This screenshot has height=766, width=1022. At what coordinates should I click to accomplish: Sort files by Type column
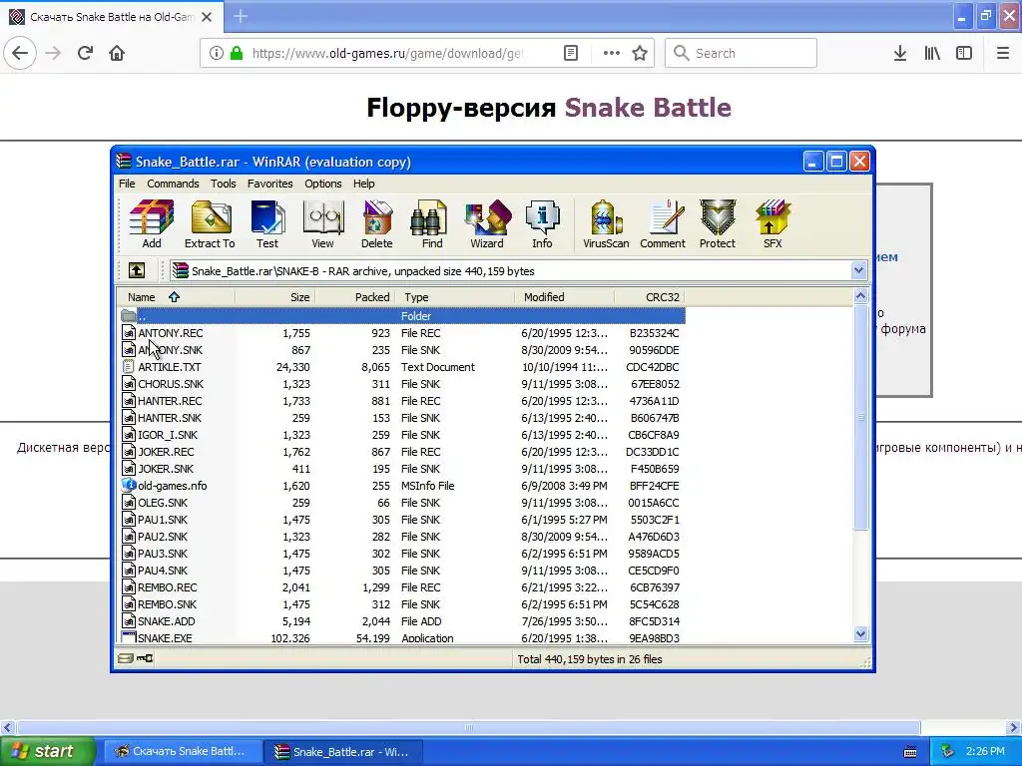(x=455, y=297)
